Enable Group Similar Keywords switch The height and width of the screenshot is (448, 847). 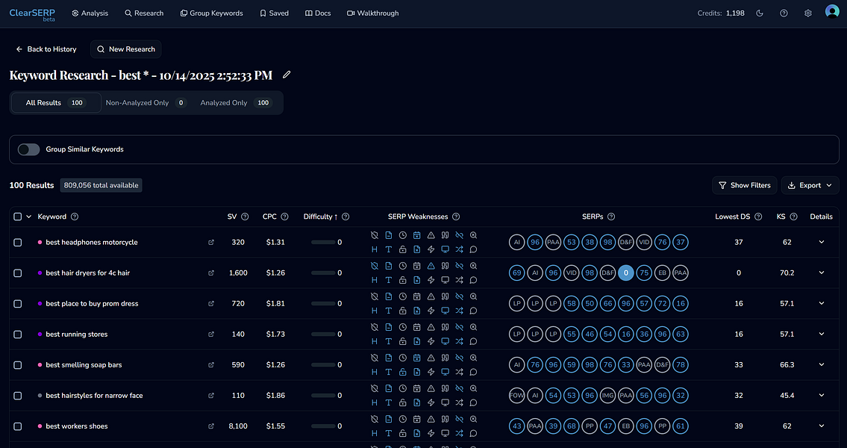coord(29,149)
